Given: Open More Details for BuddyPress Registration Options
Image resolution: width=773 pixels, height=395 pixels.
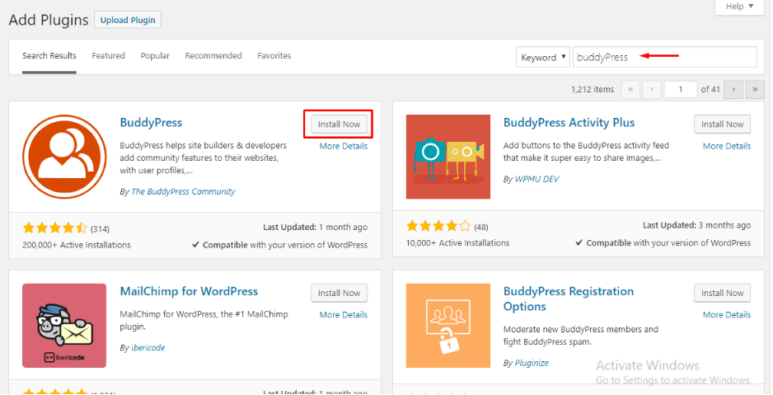Looking at the screenshot, I should [727, 315].
